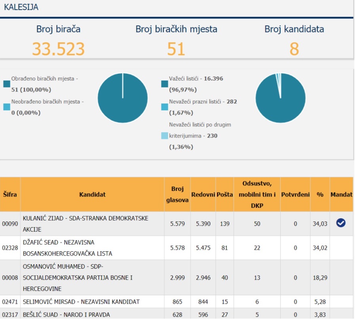The image size is (356, 319).
Task: Click the Pošta column header
Action: 225,195
